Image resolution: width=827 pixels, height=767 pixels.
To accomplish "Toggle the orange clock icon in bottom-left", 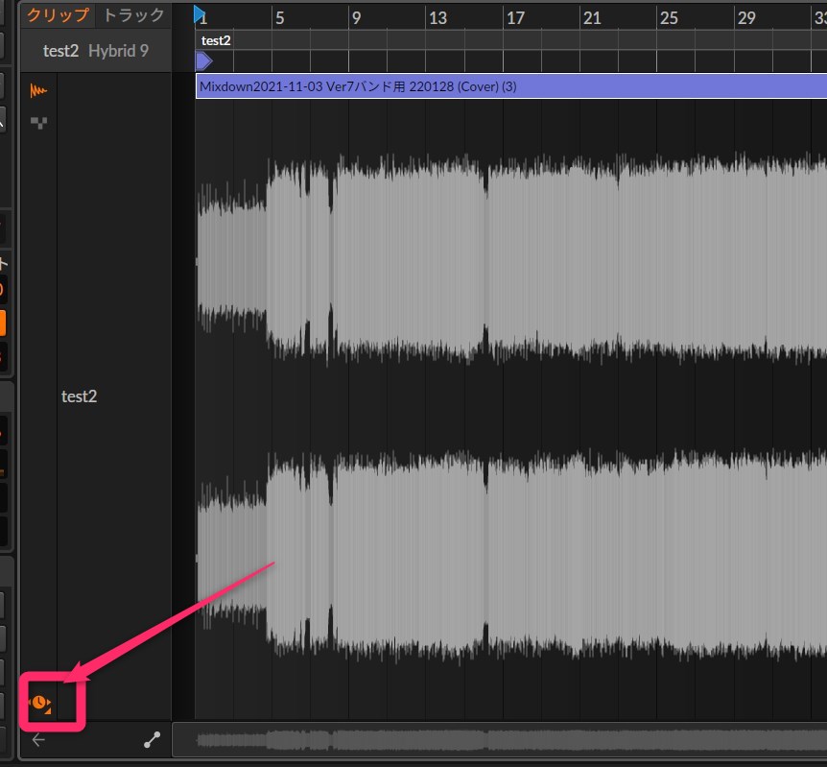I will pos(40,705).
